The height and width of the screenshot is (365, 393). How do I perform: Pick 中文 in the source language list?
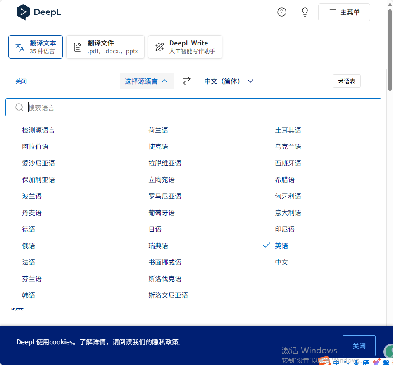pyautogui.click(x=281, y=262)
